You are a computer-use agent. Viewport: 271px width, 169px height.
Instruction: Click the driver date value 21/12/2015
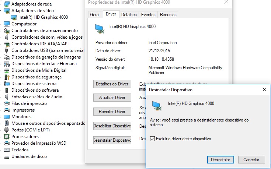[159, 51]
